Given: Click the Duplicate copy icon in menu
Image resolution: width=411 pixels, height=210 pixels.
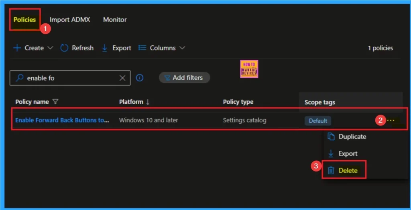Looking at the screenshot, I should coord(331,137).
